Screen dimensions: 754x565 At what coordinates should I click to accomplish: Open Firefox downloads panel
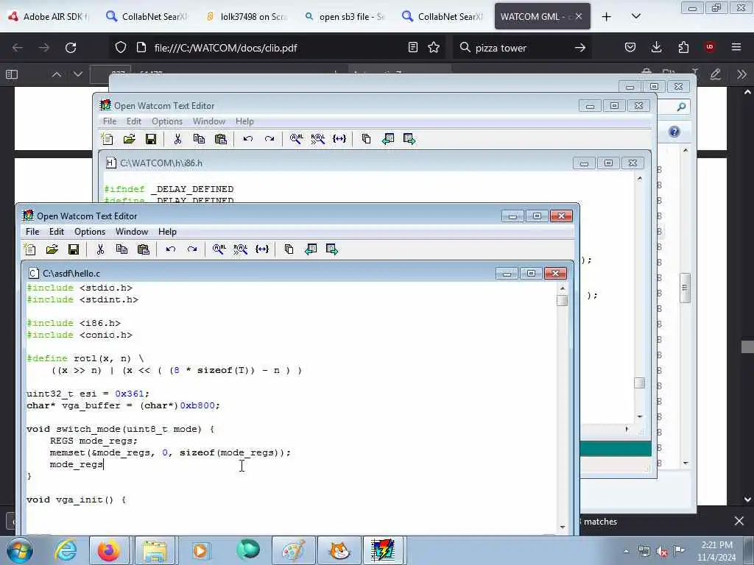pos(656,47)
